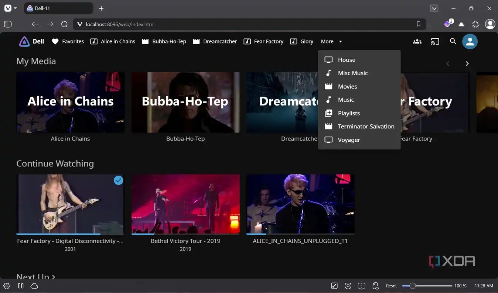
Task: Open the Vivaldi profile account icon
Action: (x=490, y=24)
